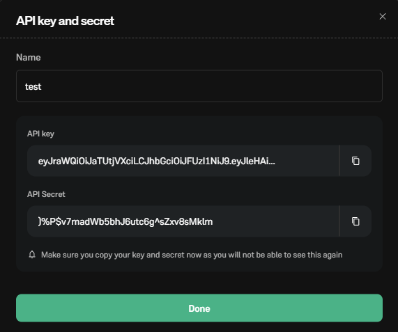
Task: Click the dotted separator under the heading
Action: click(199, 38)
